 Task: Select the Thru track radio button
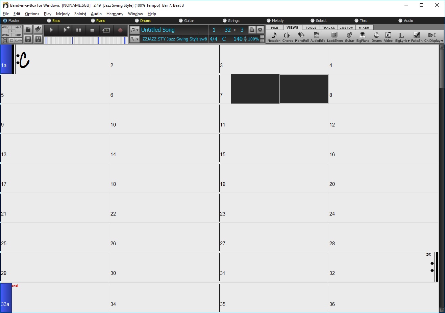356,21
